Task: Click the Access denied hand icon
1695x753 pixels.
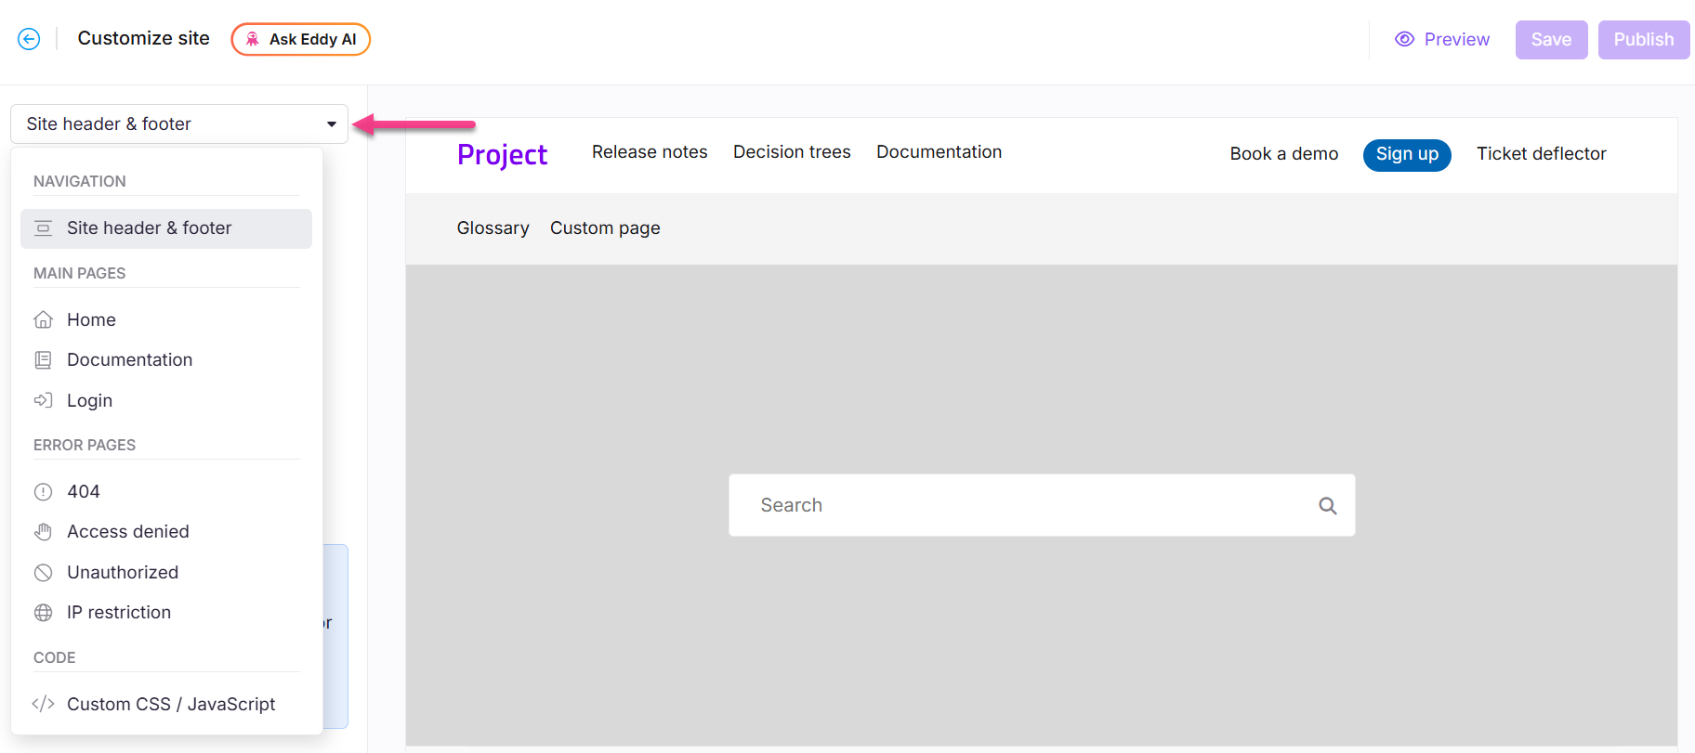Action: point(44,532)
